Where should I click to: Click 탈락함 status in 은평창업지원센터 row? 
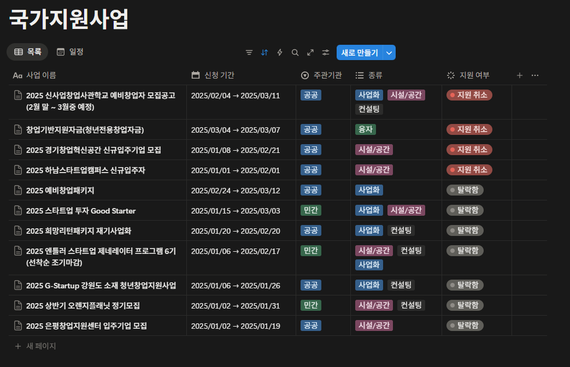click(x=465, y=325)
